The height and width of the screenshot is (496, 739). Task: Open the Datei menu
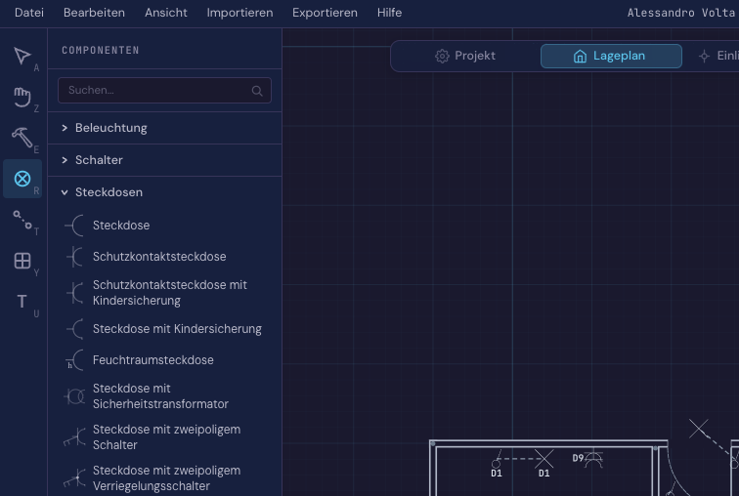[x=29, y=13]
